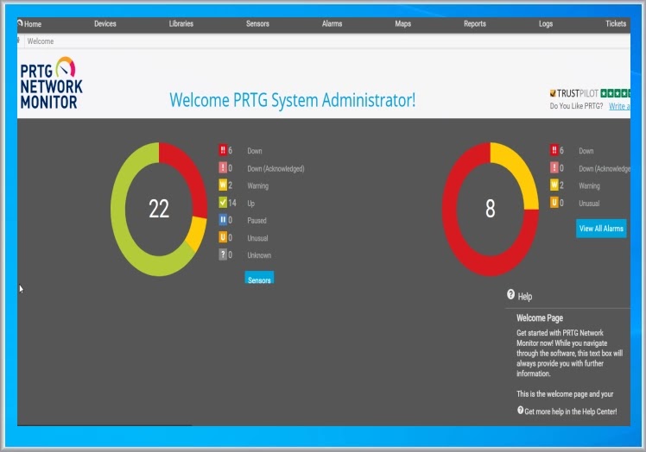
Task: Click the Trustpilot logo
Action: coord(574,93)
